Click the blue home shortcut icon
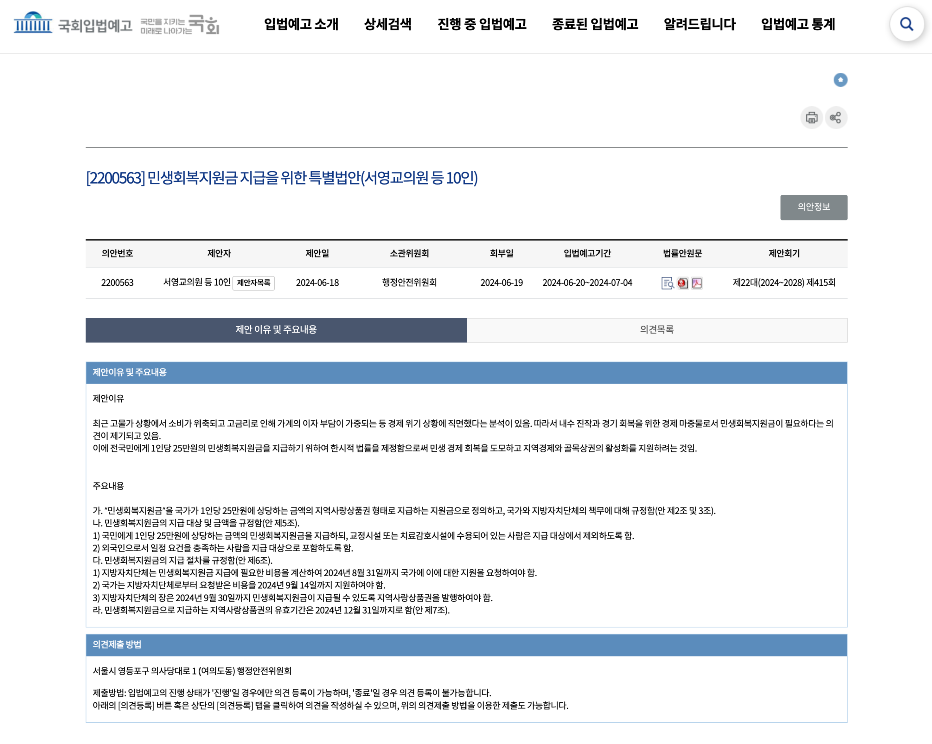The height and width of the screenshot is (744, 932). 840,80
